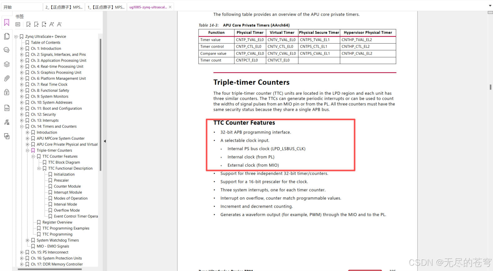
Task: Go to Prescaler bookmark
Action: (61, 180)
